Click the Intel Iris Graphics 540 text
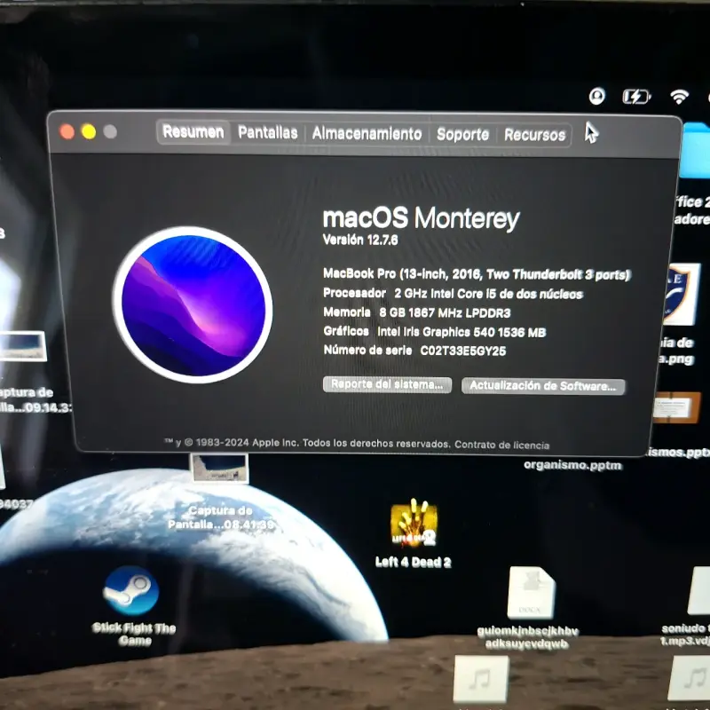The image size is (710, 710). click(x=461, y=332)
